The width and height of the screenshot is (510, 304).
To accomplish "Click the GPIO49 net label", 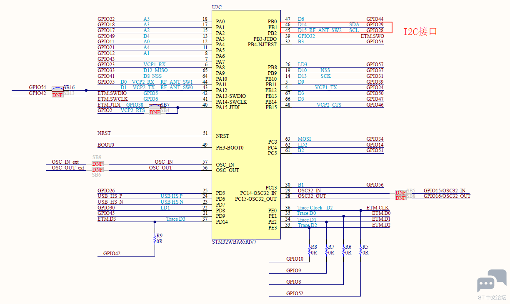I will point(106,36).
